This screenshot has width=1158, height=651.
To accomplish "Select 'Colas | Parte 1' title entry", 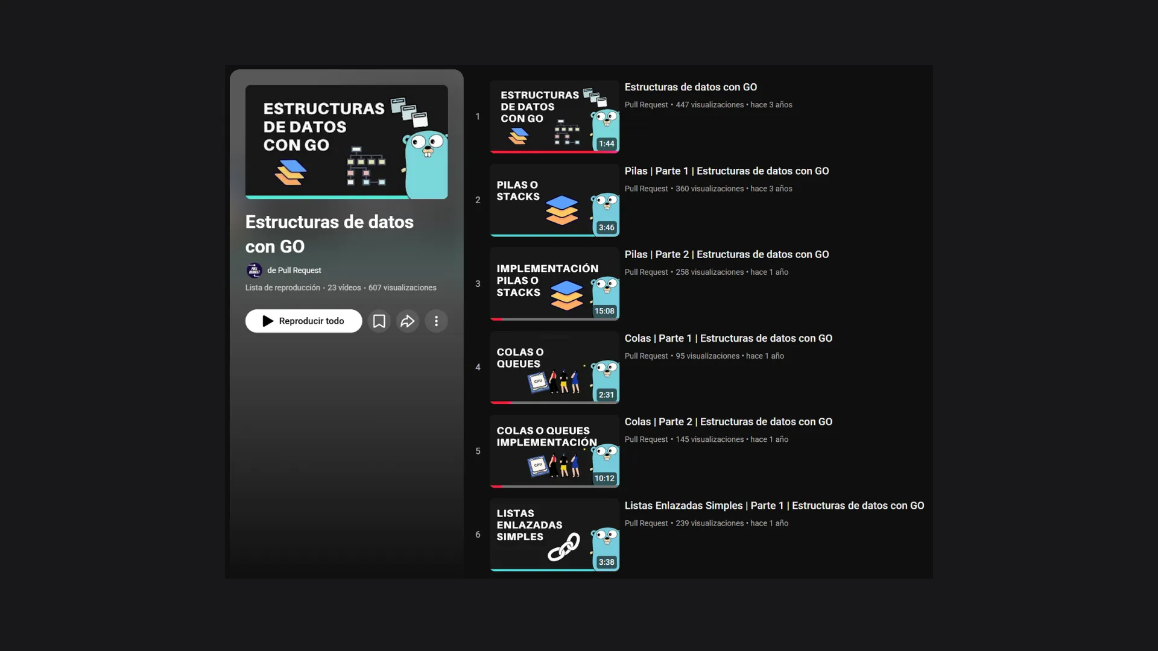I will (x=729, y=338).
